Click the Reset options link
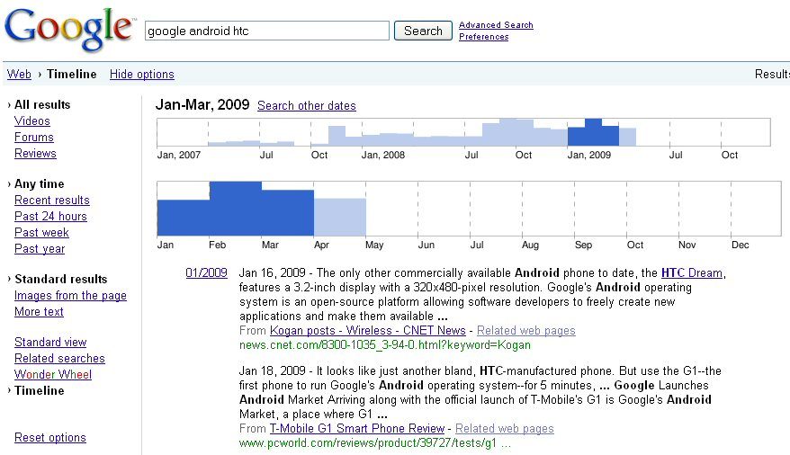790x455 pixels. click(x=50, y=438)
